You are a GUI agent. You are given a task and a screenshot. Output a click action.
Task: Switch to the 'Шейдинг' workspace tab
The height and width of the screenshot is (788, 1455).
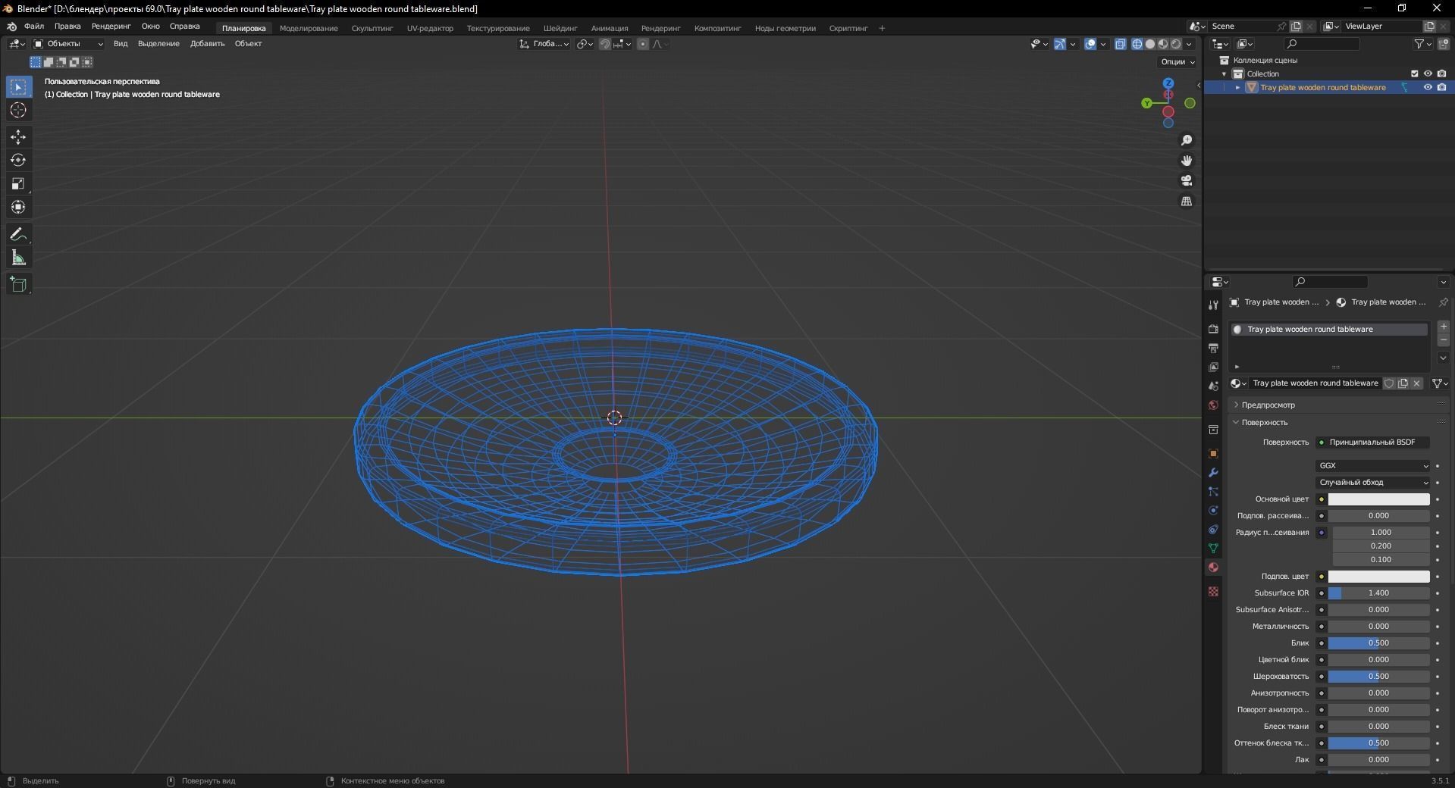tap(560, 29)
